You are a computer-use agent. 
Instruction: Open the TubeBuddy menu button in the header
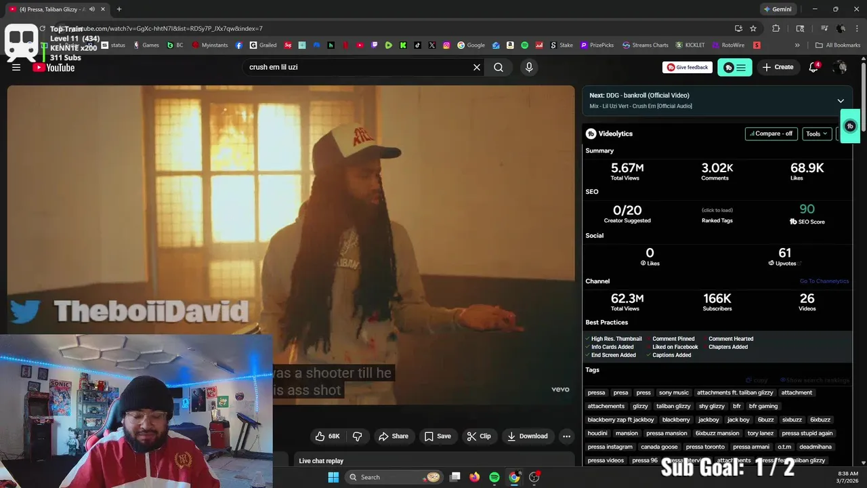[x=735, y=67]
